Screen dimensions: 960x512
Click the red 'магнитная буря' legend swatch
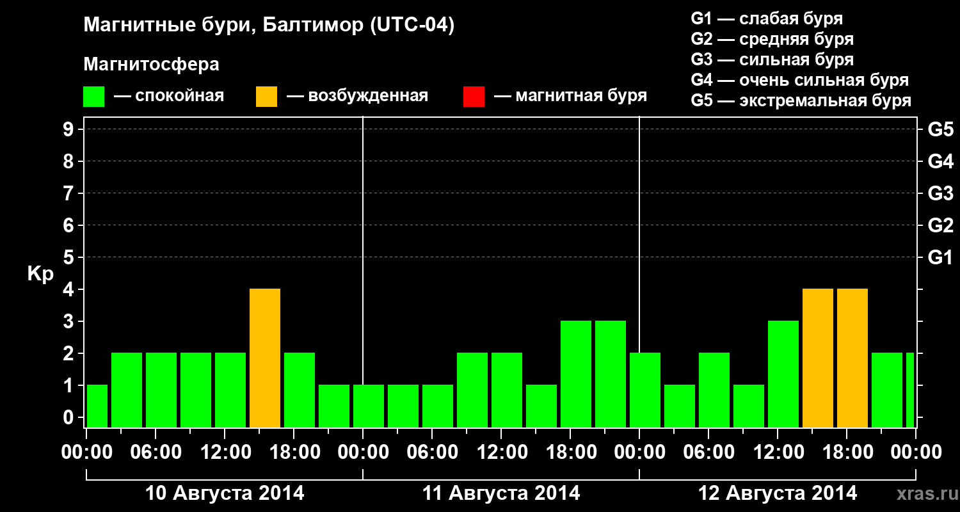pyautogui.click(x=474, y=97)
